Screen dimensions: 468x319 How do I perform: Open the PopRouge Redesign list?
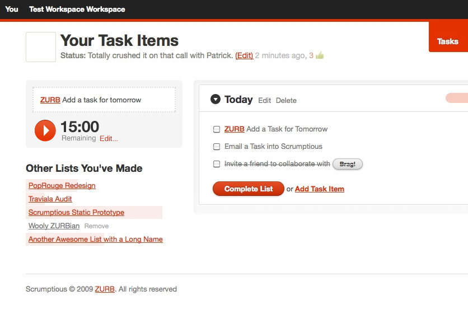coord(62,186)
